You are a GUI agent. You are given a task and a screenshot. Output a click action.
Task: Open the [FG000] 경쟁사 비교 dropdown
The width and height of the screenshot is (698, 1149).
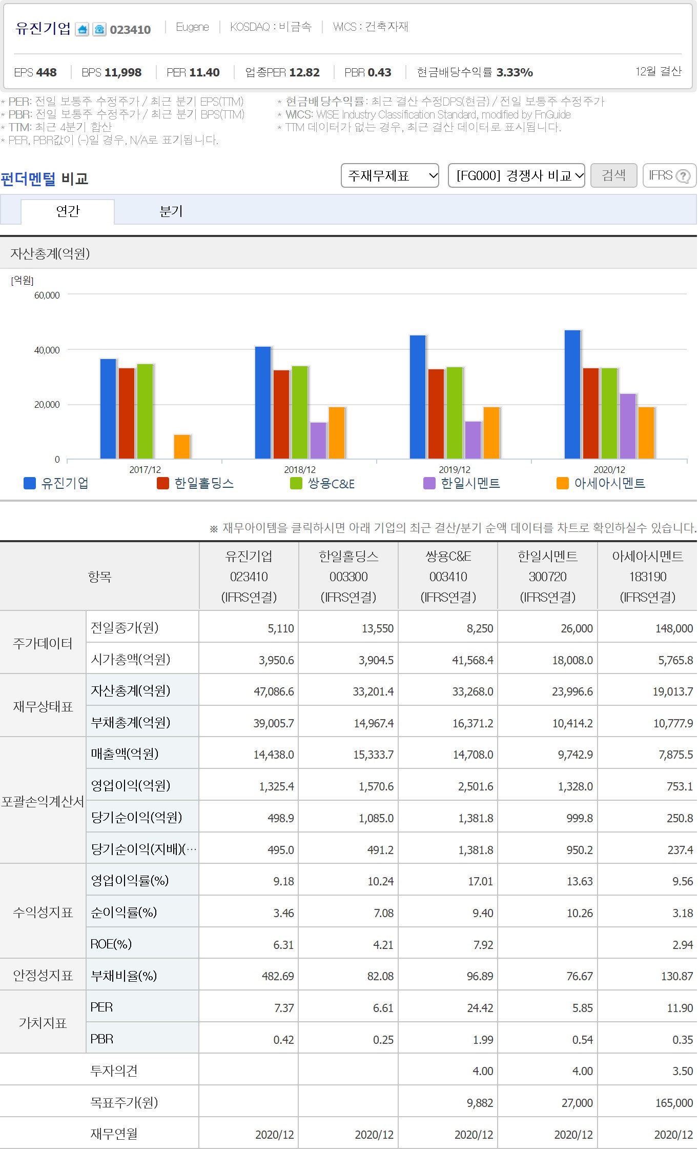tap(517, 176)
